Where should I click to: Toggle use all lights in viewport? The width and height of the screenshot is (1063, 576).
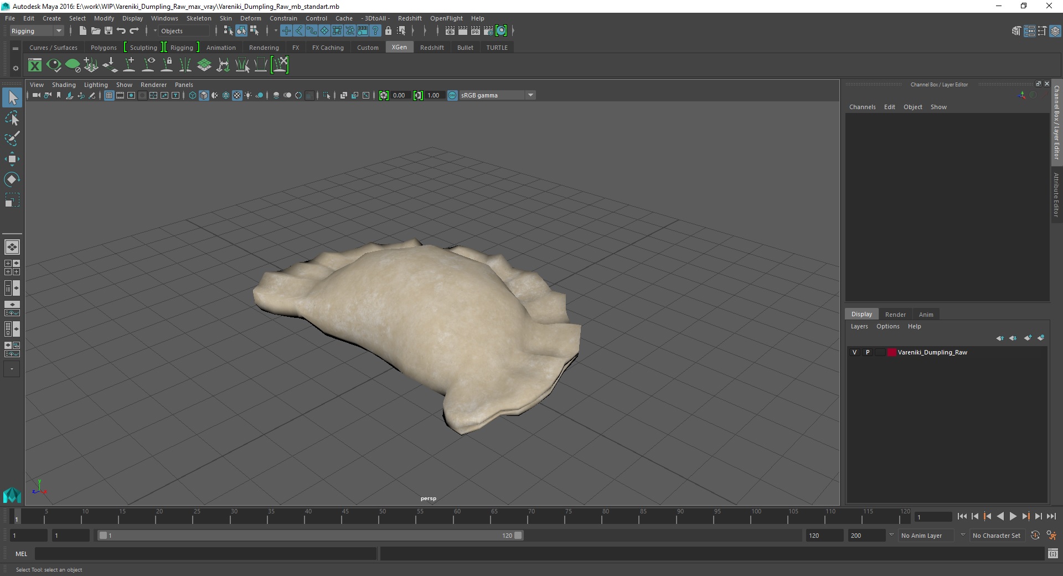tap(248, 95)
